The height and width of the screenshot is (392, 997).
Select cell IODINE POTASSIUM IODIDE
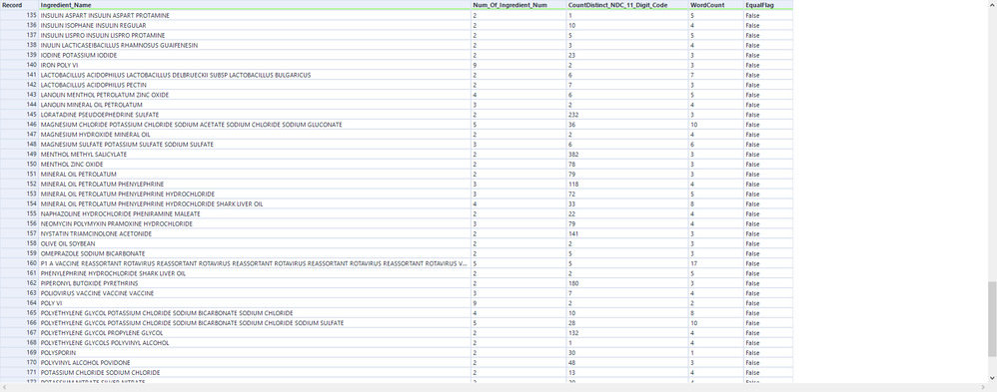coord(255,55)
